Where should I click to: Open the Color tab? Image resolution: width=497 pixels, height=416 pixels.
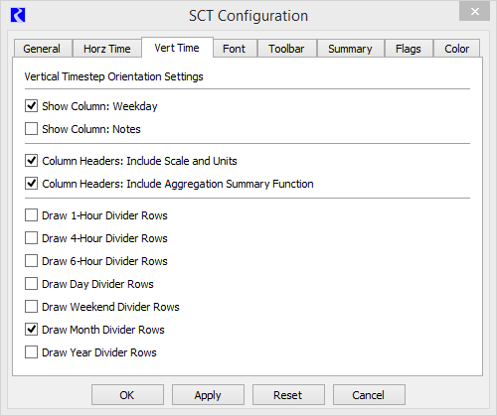[x=456, y=49]
